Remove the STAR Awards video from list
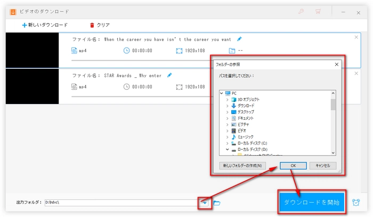The image size is (373, 217). pos(356,73)
